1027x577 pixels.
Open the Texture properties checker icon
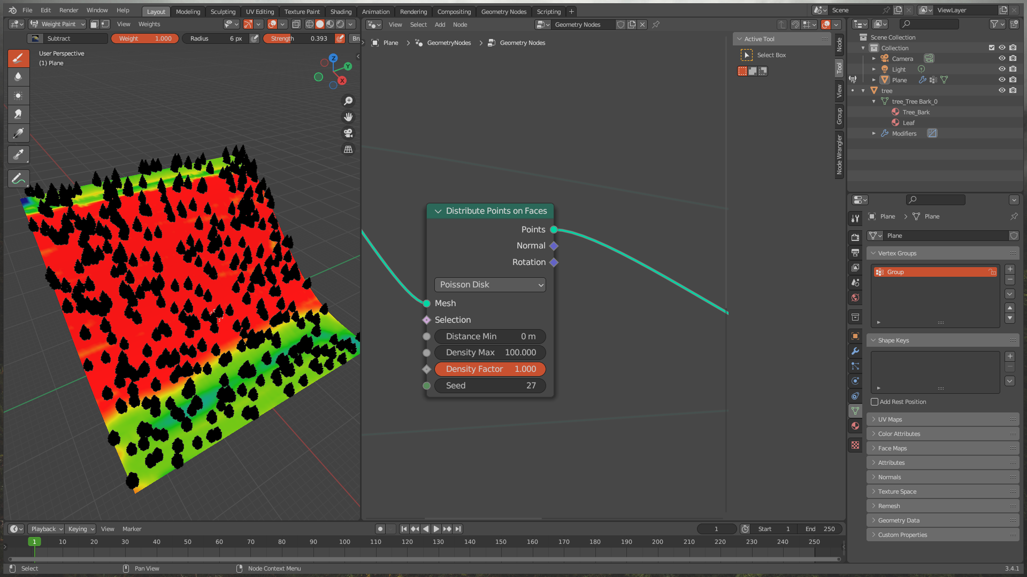coord(855,445)
